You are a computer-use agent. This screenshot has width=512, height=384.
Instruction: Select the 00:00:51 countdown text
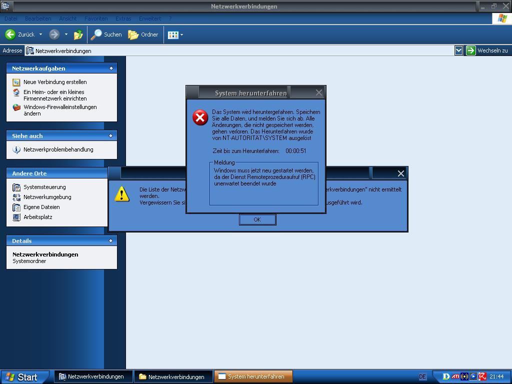point(296,151)
